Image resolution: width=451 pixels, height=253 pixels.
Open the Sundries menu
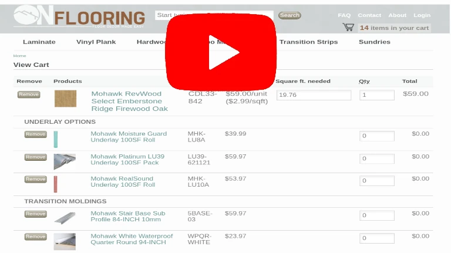[375, 42]
